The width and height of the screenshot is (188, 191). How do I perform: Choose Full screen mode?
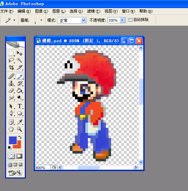click(x=20, y=165)
